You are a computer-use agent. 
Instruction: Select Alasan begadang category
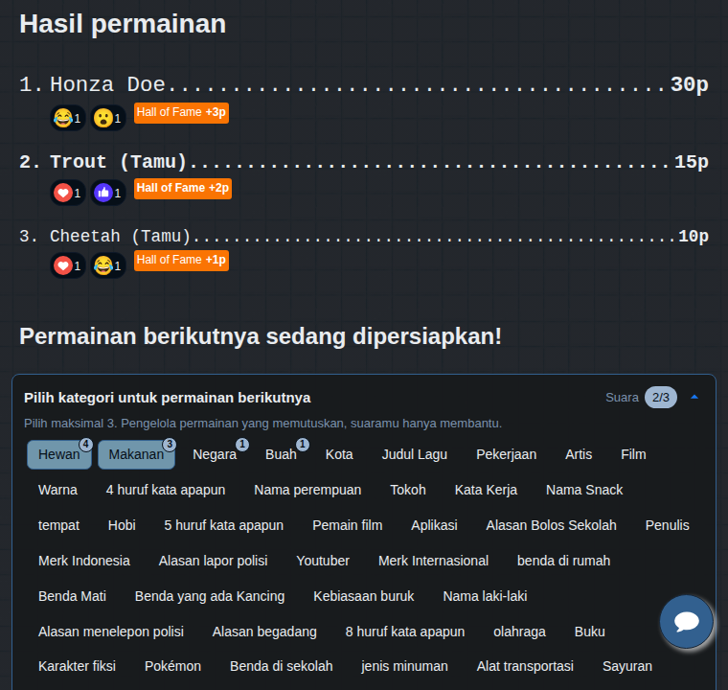click(264, 632)
